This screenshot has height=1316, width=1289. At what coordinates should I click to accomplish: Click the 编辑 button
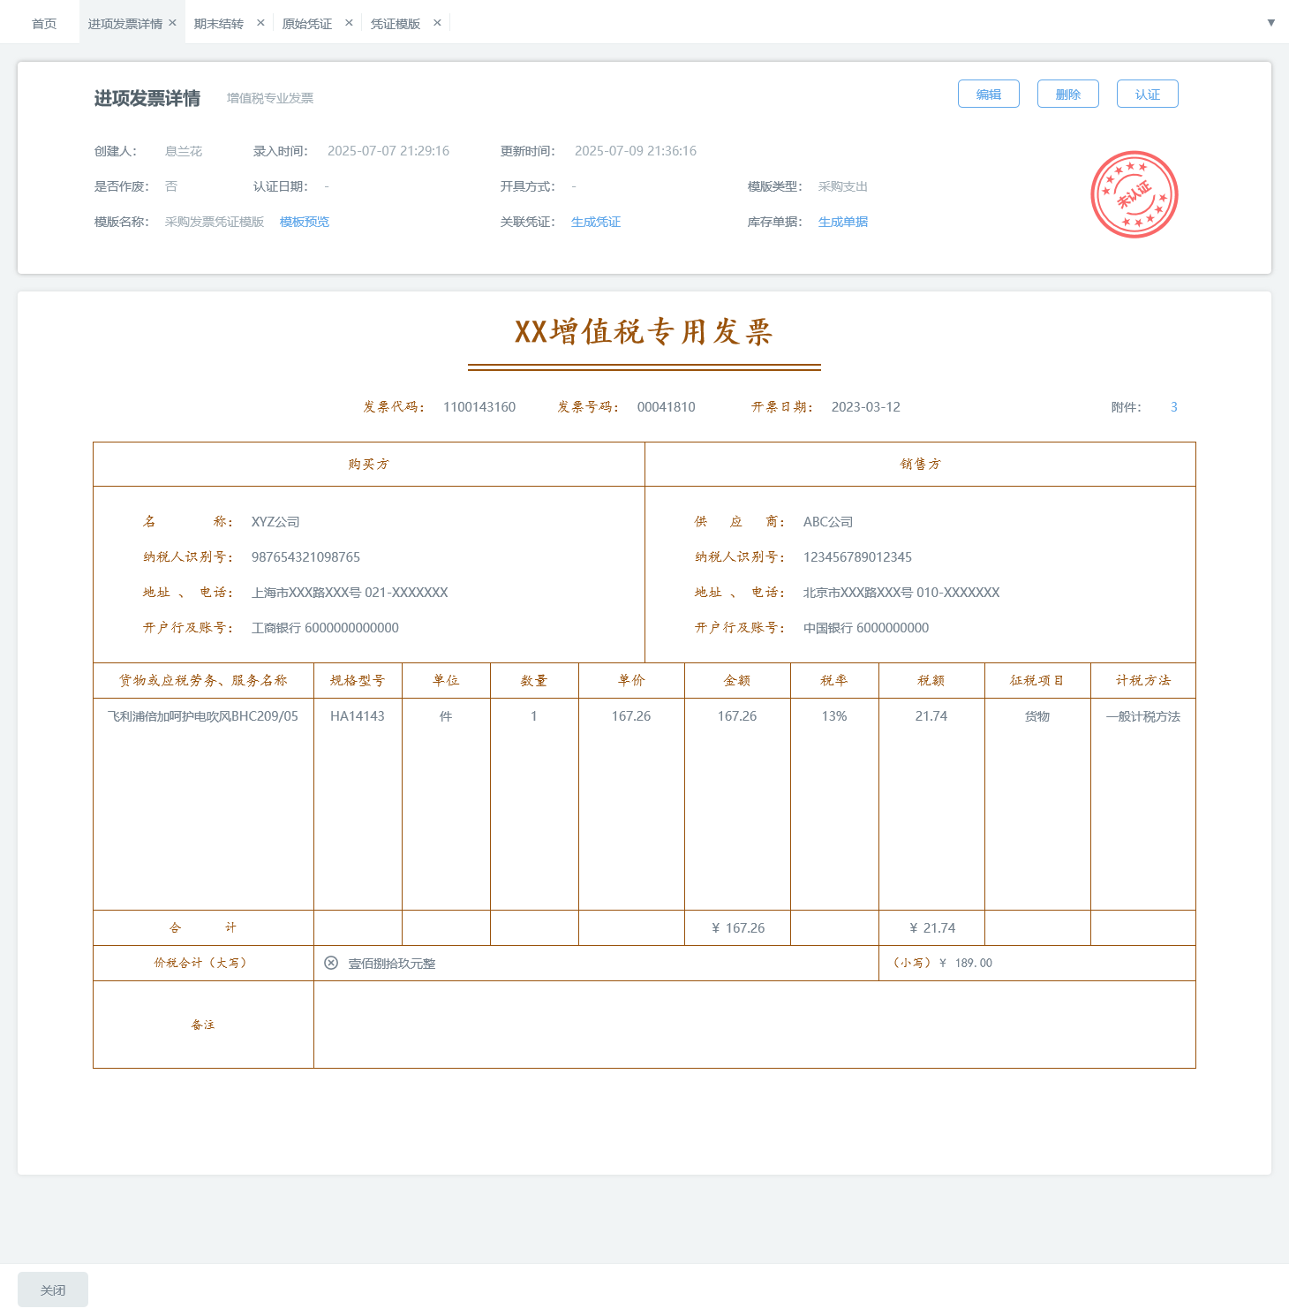tap(989, 94)
